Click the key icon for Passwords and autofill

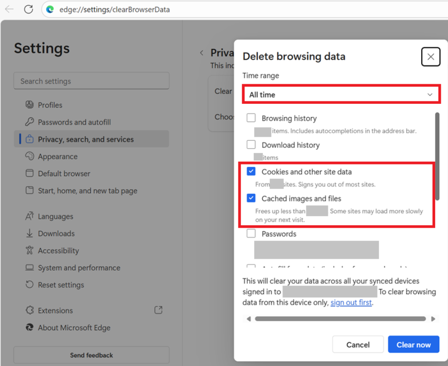(29, 122)
